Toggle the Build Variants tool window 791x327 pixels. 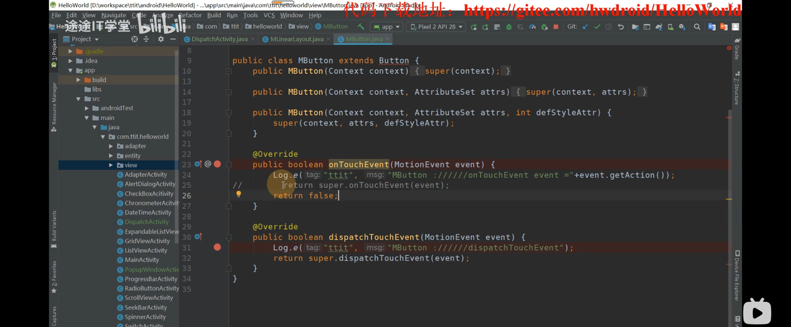click(54, 229)
